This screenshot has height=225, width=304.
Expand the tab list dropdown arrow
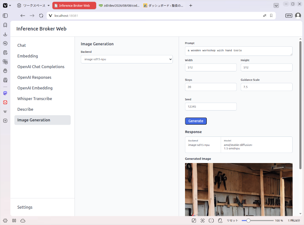pos(276,5)
